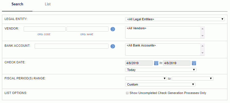Open the Custom fiscal period dropdown

tap(160, 84)
